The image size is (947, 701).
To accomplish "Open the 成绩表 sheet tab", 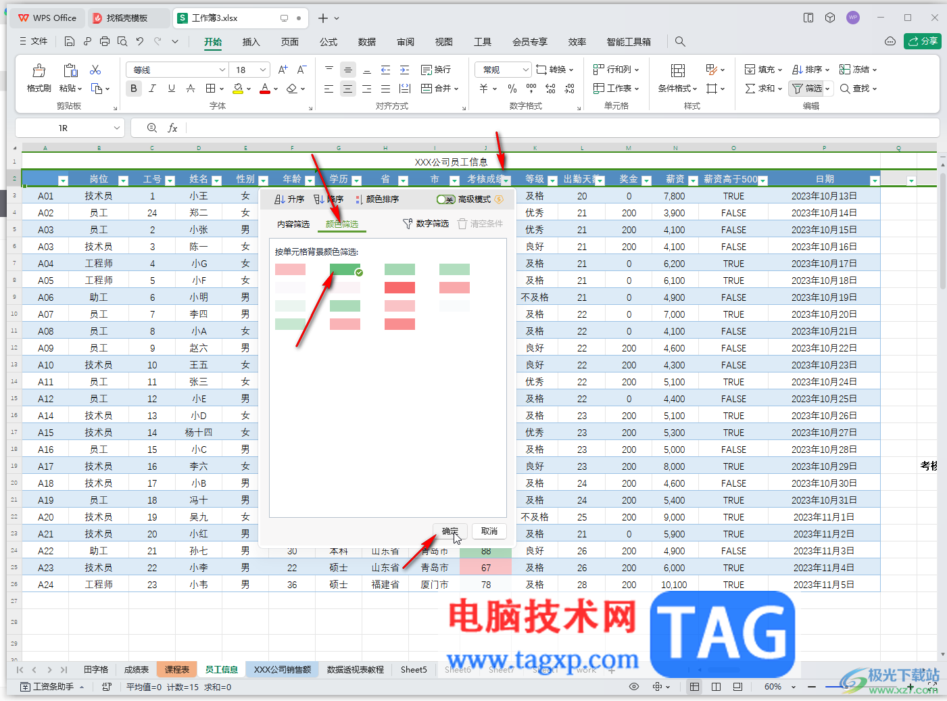I will pyautogui.click(x=137, y=670).
